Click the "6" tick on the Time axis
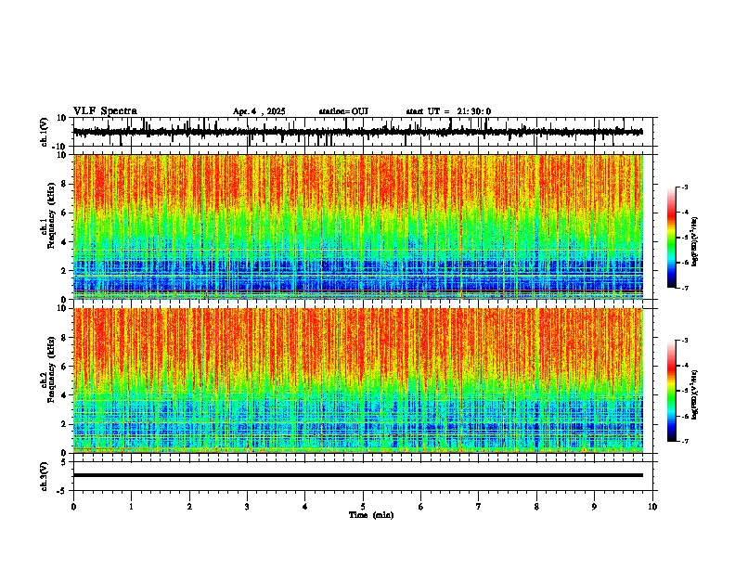Image resolution: width=735 pixels, height=568 pixels. [x=421, y=507]
